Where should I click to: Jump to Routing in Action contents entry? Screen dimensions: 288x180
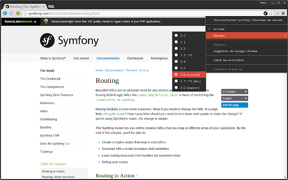54,171
